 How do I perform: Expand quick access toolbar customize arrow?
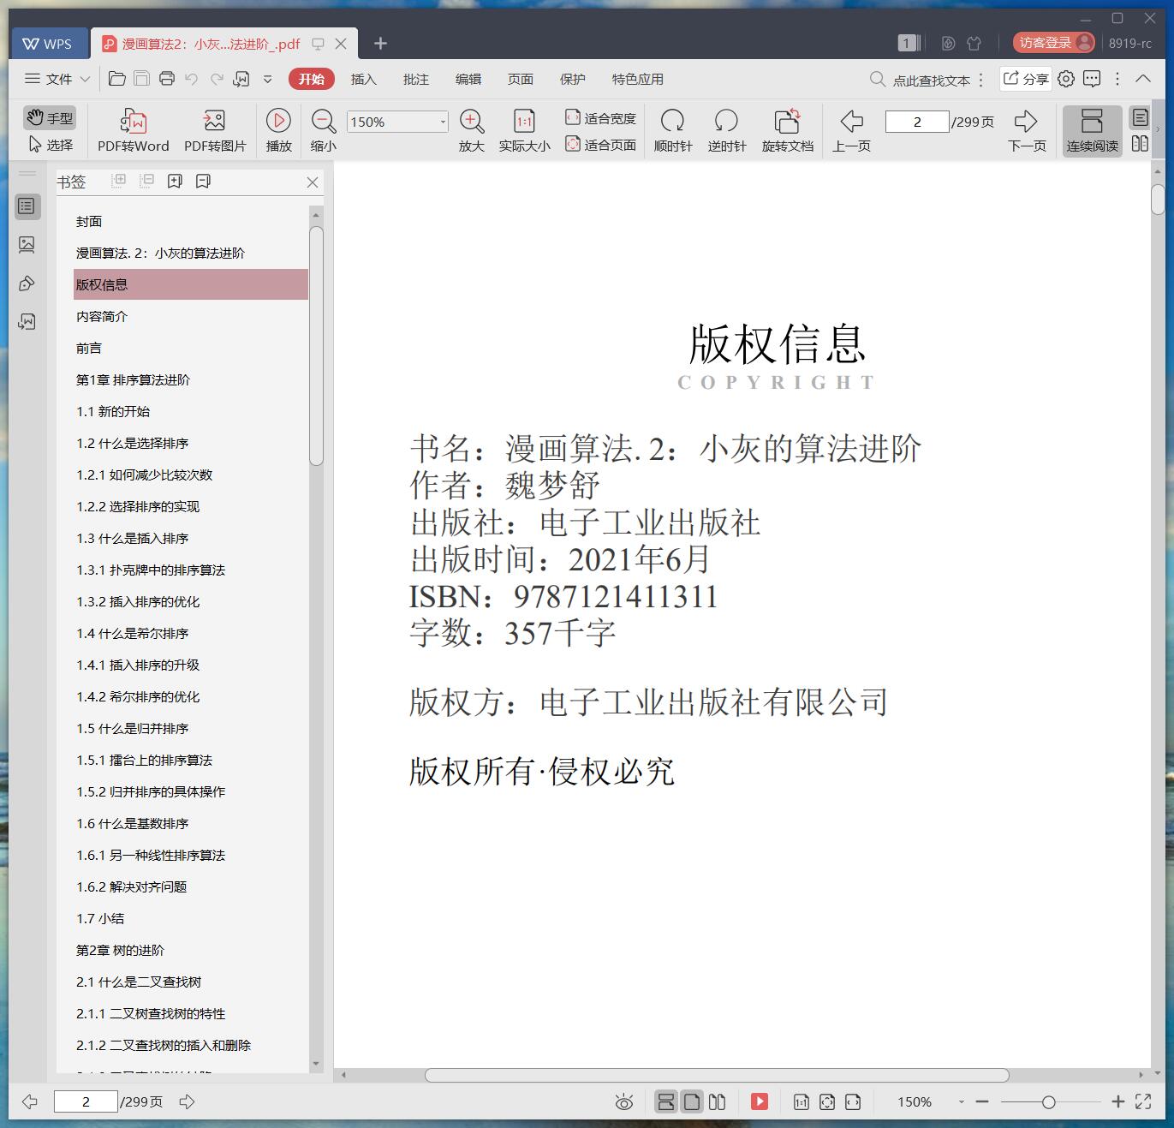click(x=267, y=79)
